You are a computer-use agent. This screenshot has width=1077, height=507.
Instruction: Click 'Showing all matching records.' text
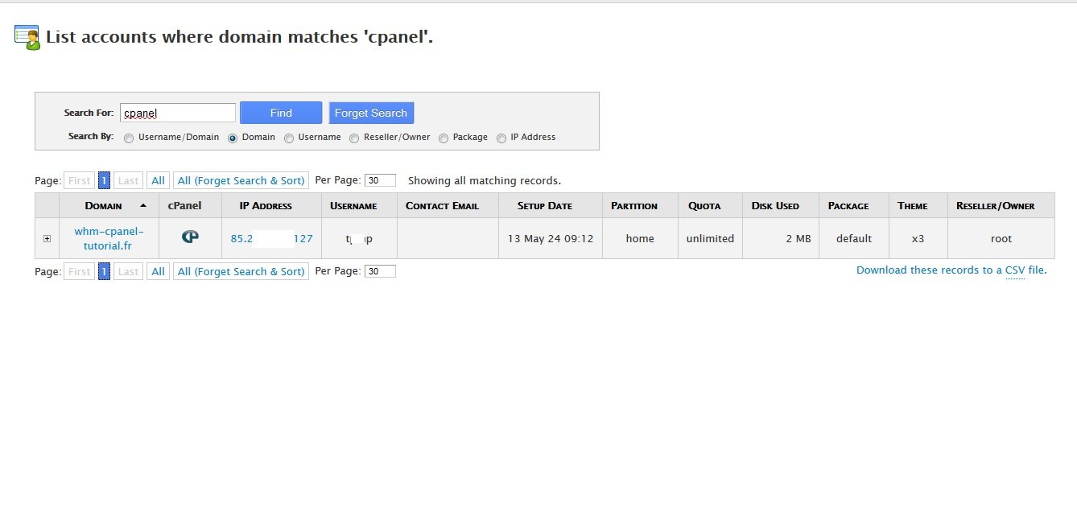pos(485,180)
